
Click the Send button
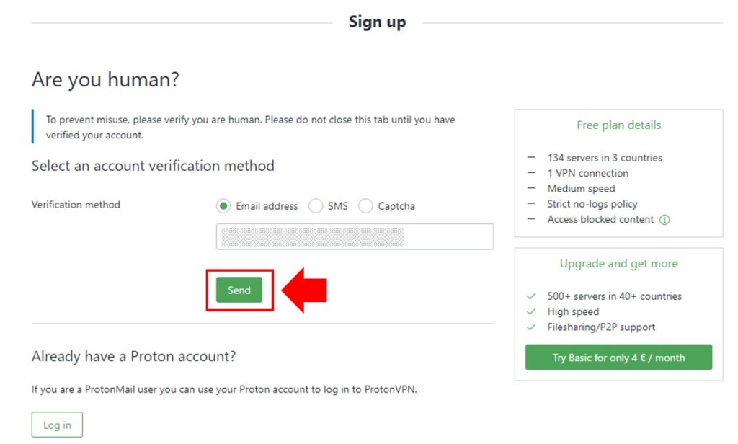(240, 289)
